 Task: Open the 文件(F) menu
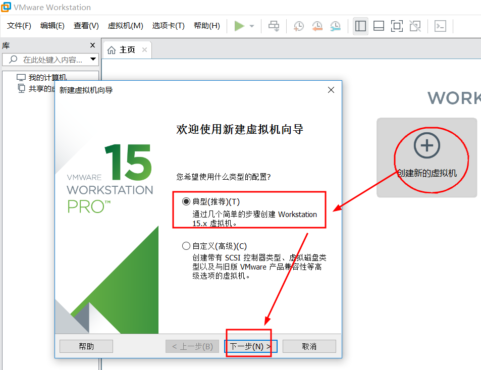pyautogui.click(x=19, y=26)
